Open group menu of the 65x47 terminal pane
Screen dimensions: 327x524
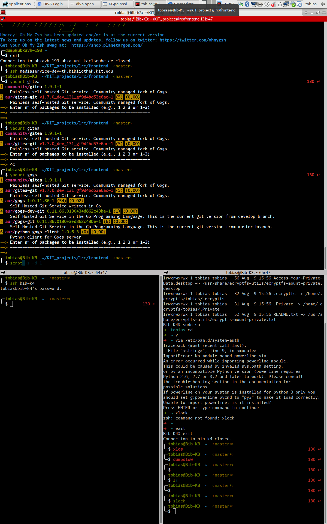(x=166, y=272)
